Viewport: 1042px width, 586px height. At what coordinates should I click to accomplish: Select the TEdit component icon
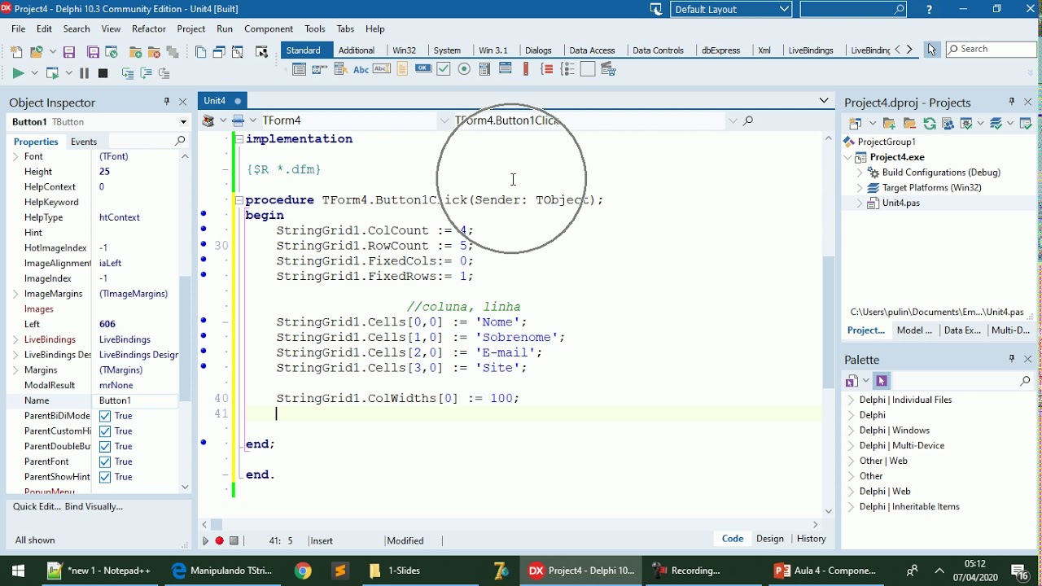381,69
